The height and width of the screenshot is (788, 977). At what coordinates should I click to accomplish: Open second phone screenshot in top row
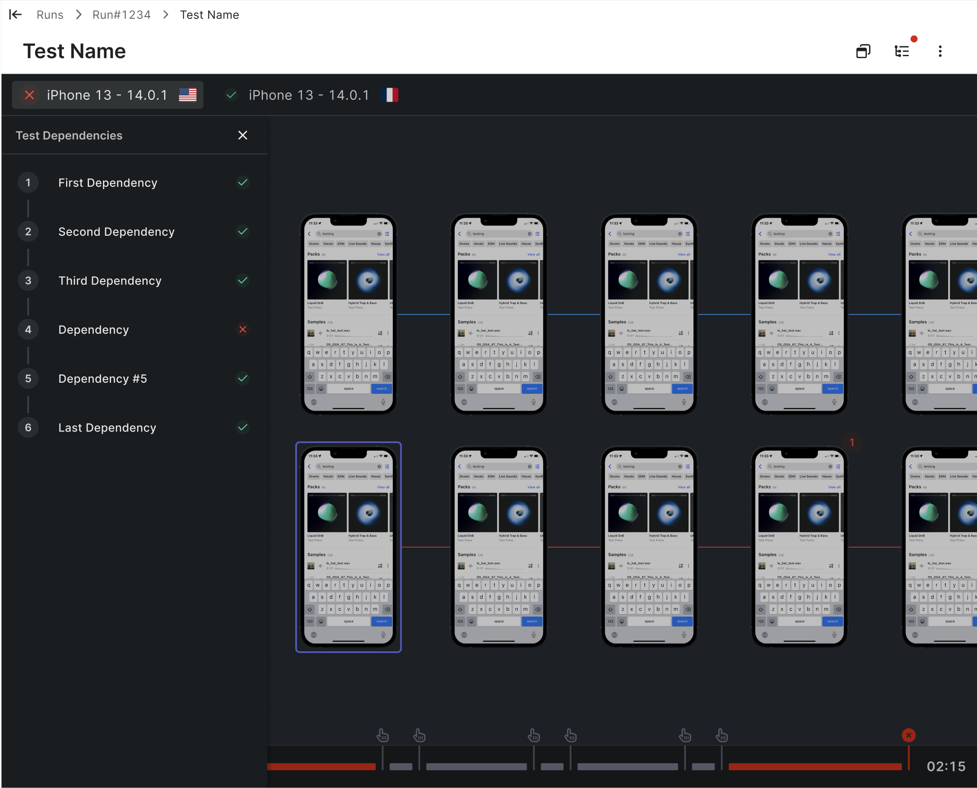pyautogui.click(x=499, y=314)
